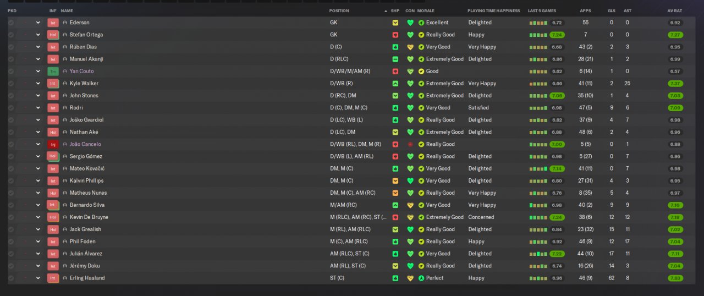Open the row dropdown chevron for Nathan Aké
Image resolution: width=704 pixels, height=296 pixels.
point(38,132)
